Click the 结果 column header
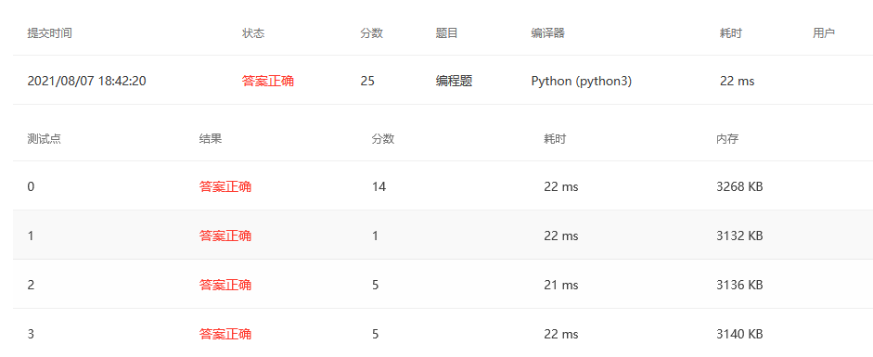This screenshot has width=873, height=357. coord(211,139)
